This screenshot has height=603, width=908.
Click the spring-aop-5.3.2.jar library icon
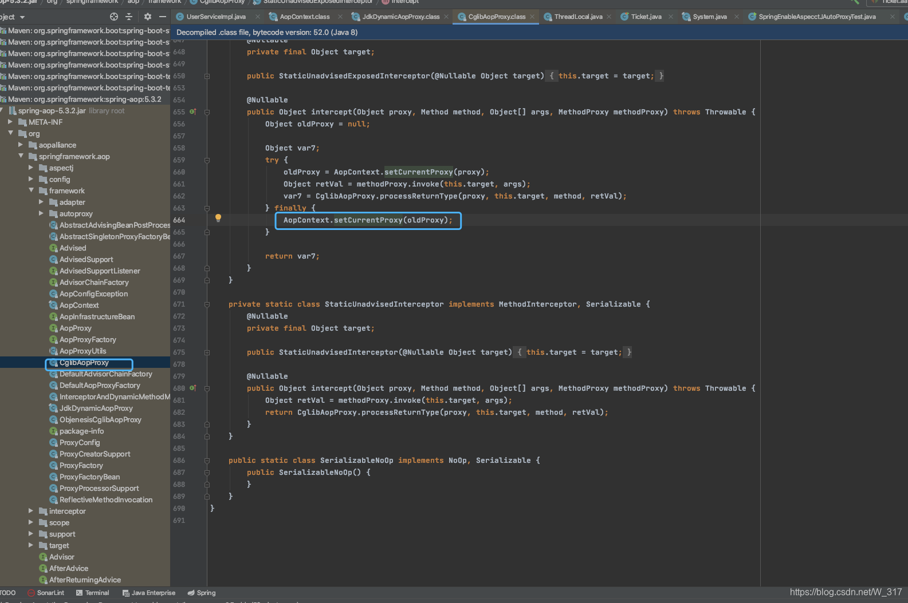(x=13, y=110)
